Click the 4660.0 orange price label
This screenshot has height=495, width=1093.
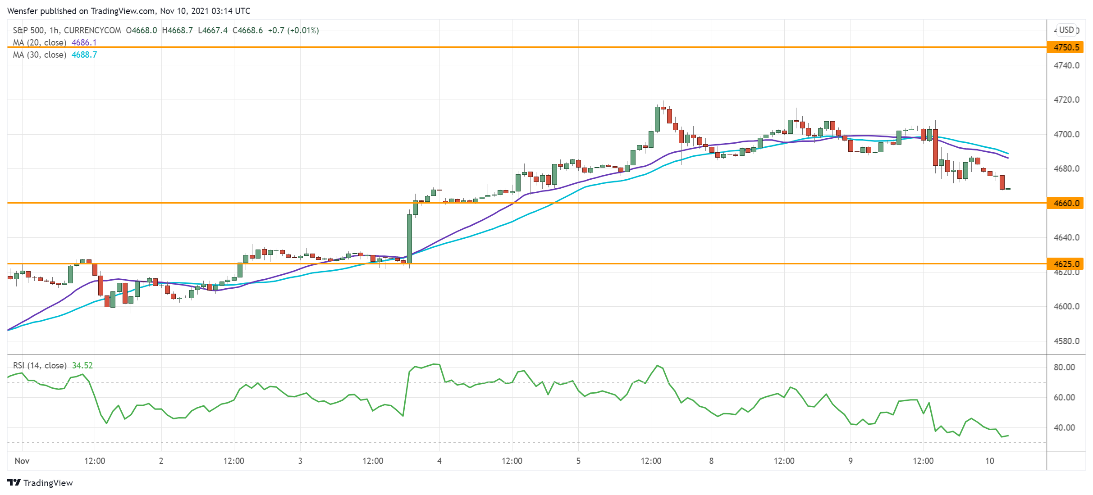tap(1066, 203)
